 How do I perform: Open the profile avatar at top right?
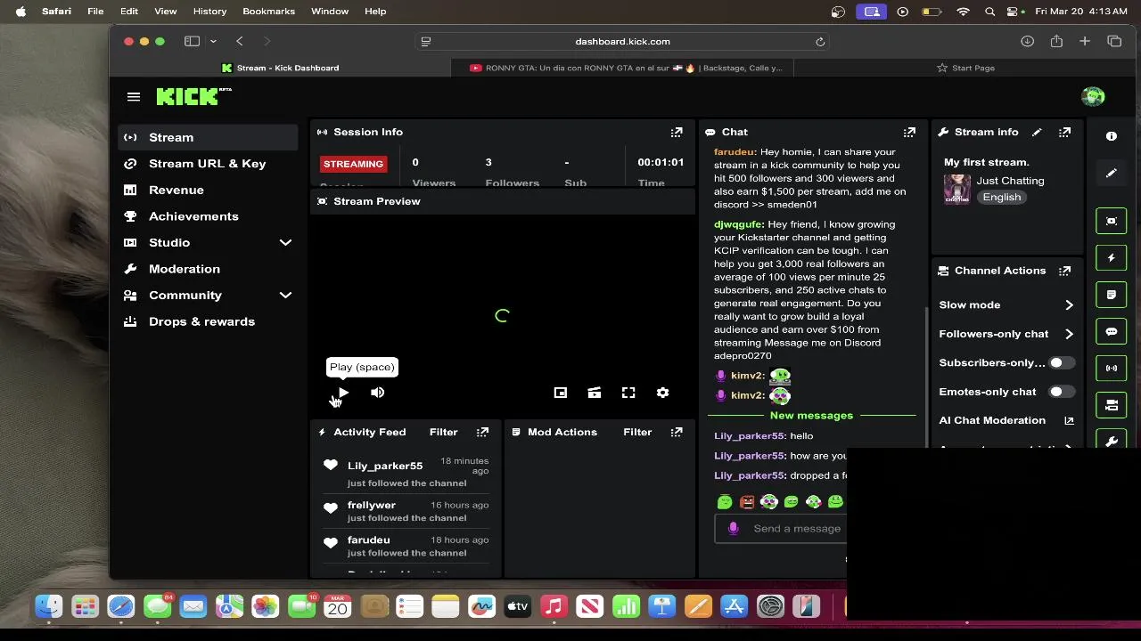coord(1093,97)
